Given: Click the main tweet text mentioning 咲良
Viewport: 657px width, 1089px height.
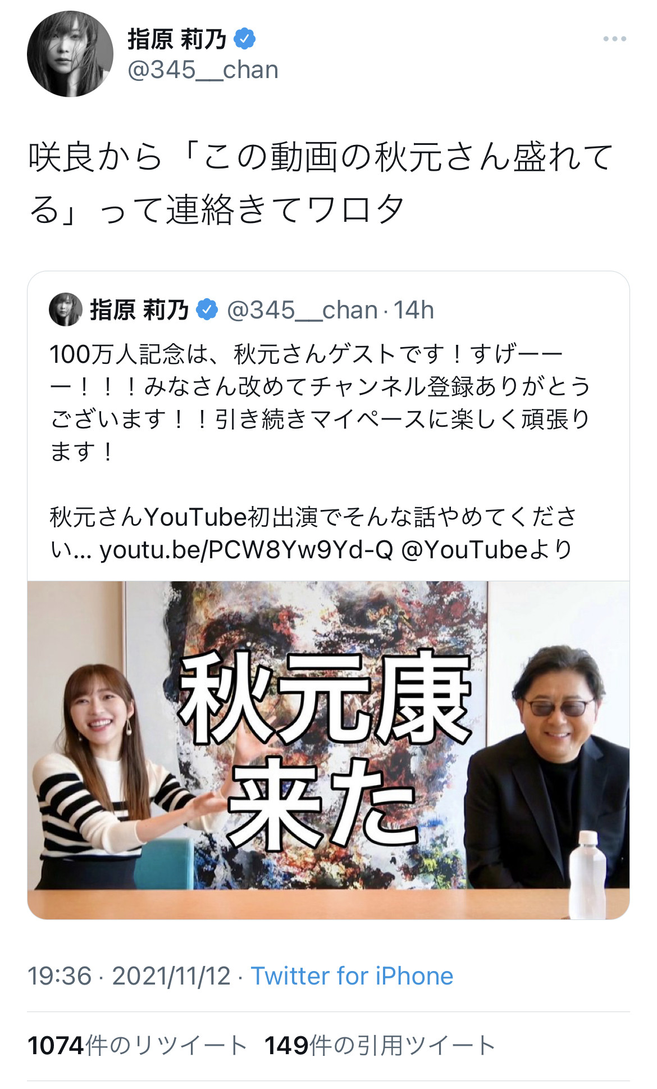Looking at the screenshot, I should click(x=320, y=183).
